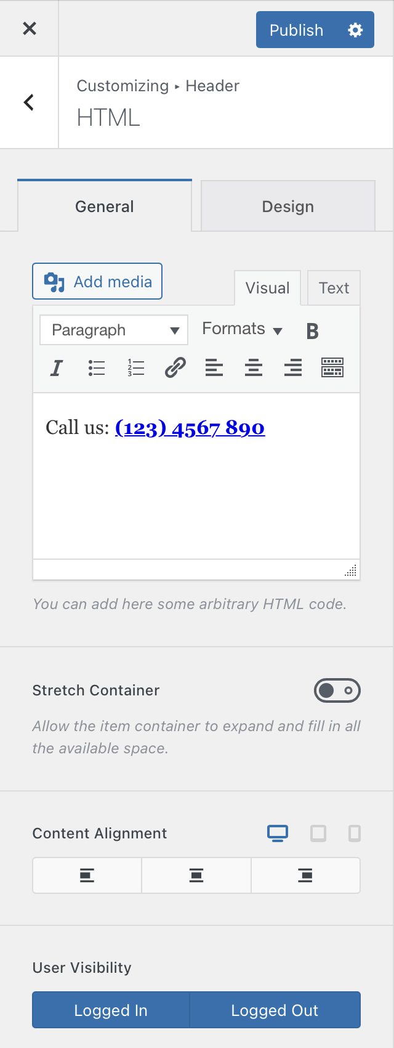Select tablet device for content alignment

(x=318, y=833)
